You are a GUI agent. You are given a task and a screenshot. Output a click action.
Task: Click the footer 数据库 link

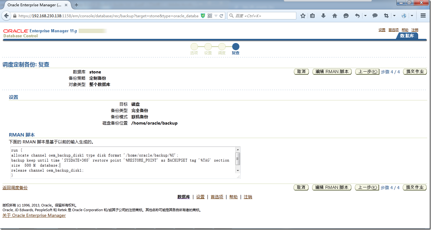tap(184, 197)
